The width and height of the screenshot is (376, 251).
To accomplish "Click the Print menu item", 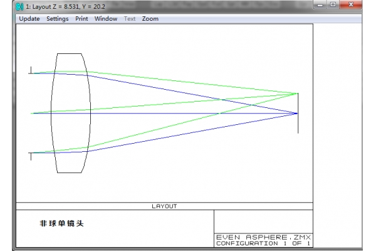I will 81,19.
